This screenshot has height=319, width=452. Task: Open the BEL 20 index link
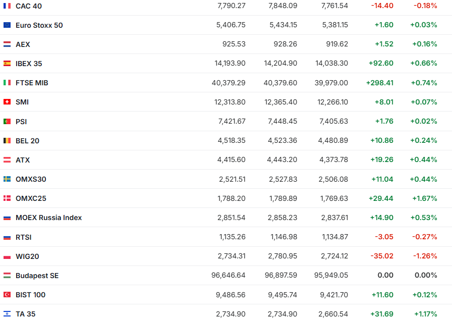(27, 141)
